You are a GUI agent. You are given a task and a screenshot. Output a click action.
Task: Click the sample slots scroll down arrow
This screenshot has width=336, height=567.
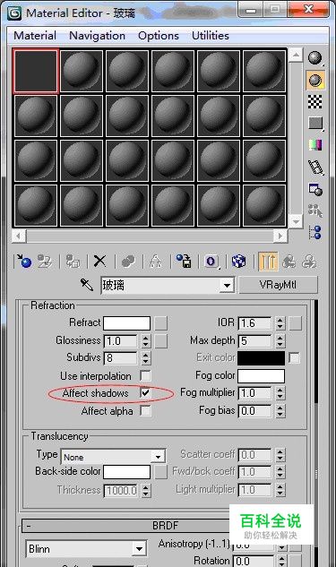pyautogui.click(x=296, y=221)
